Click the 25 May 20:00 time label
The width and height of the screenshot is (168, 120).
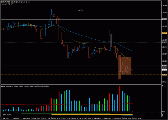point(15,118)
